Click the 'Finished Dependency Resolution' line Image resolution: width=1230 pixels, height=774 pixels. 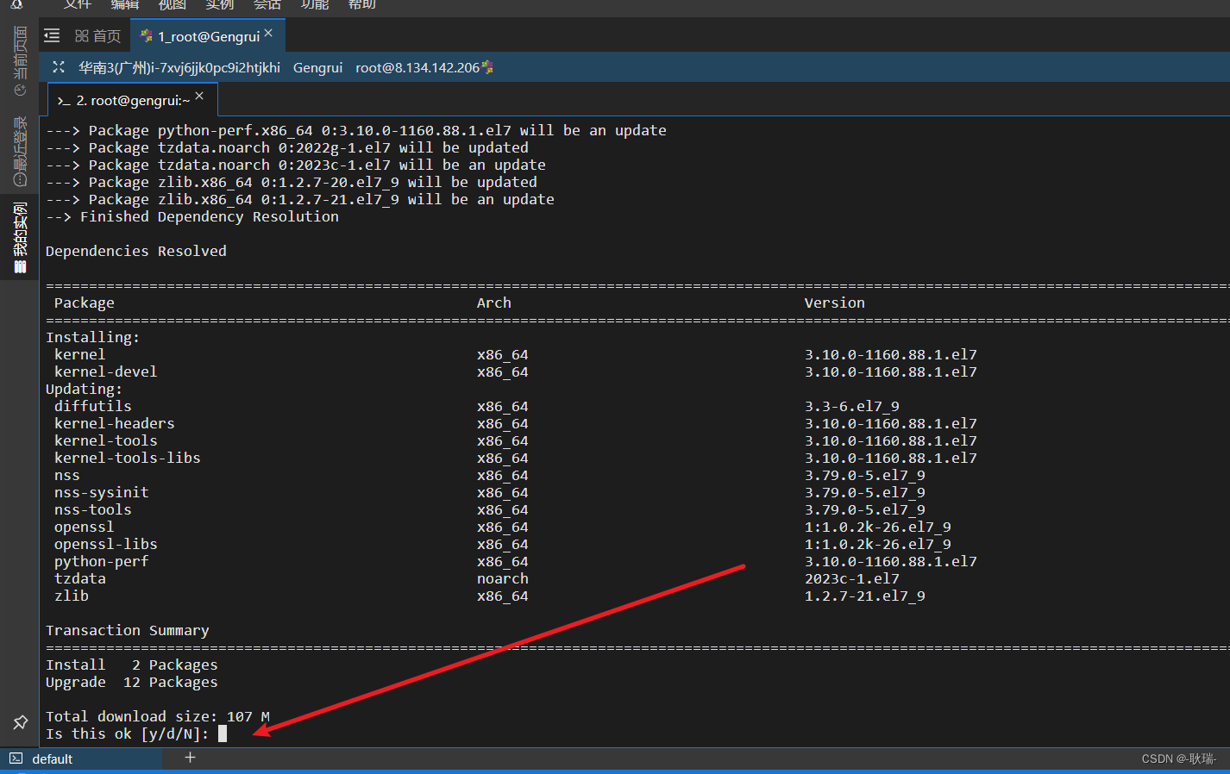pyautogui.click(x=192, y=216)
